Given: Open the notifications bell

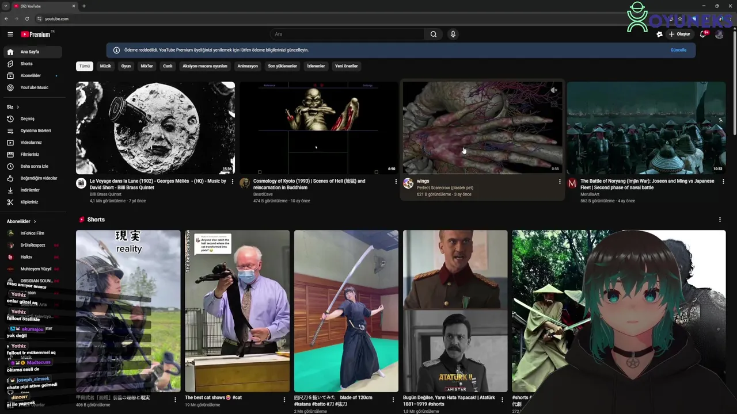Looking at the screenshot, I should pos(703,34).
